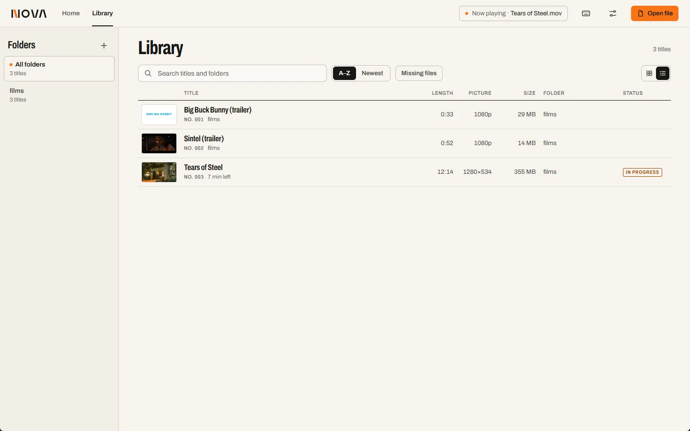This screenshot has height=431, width=690.
Task: Click NO. 003 label
Action: tap(194, 177)
